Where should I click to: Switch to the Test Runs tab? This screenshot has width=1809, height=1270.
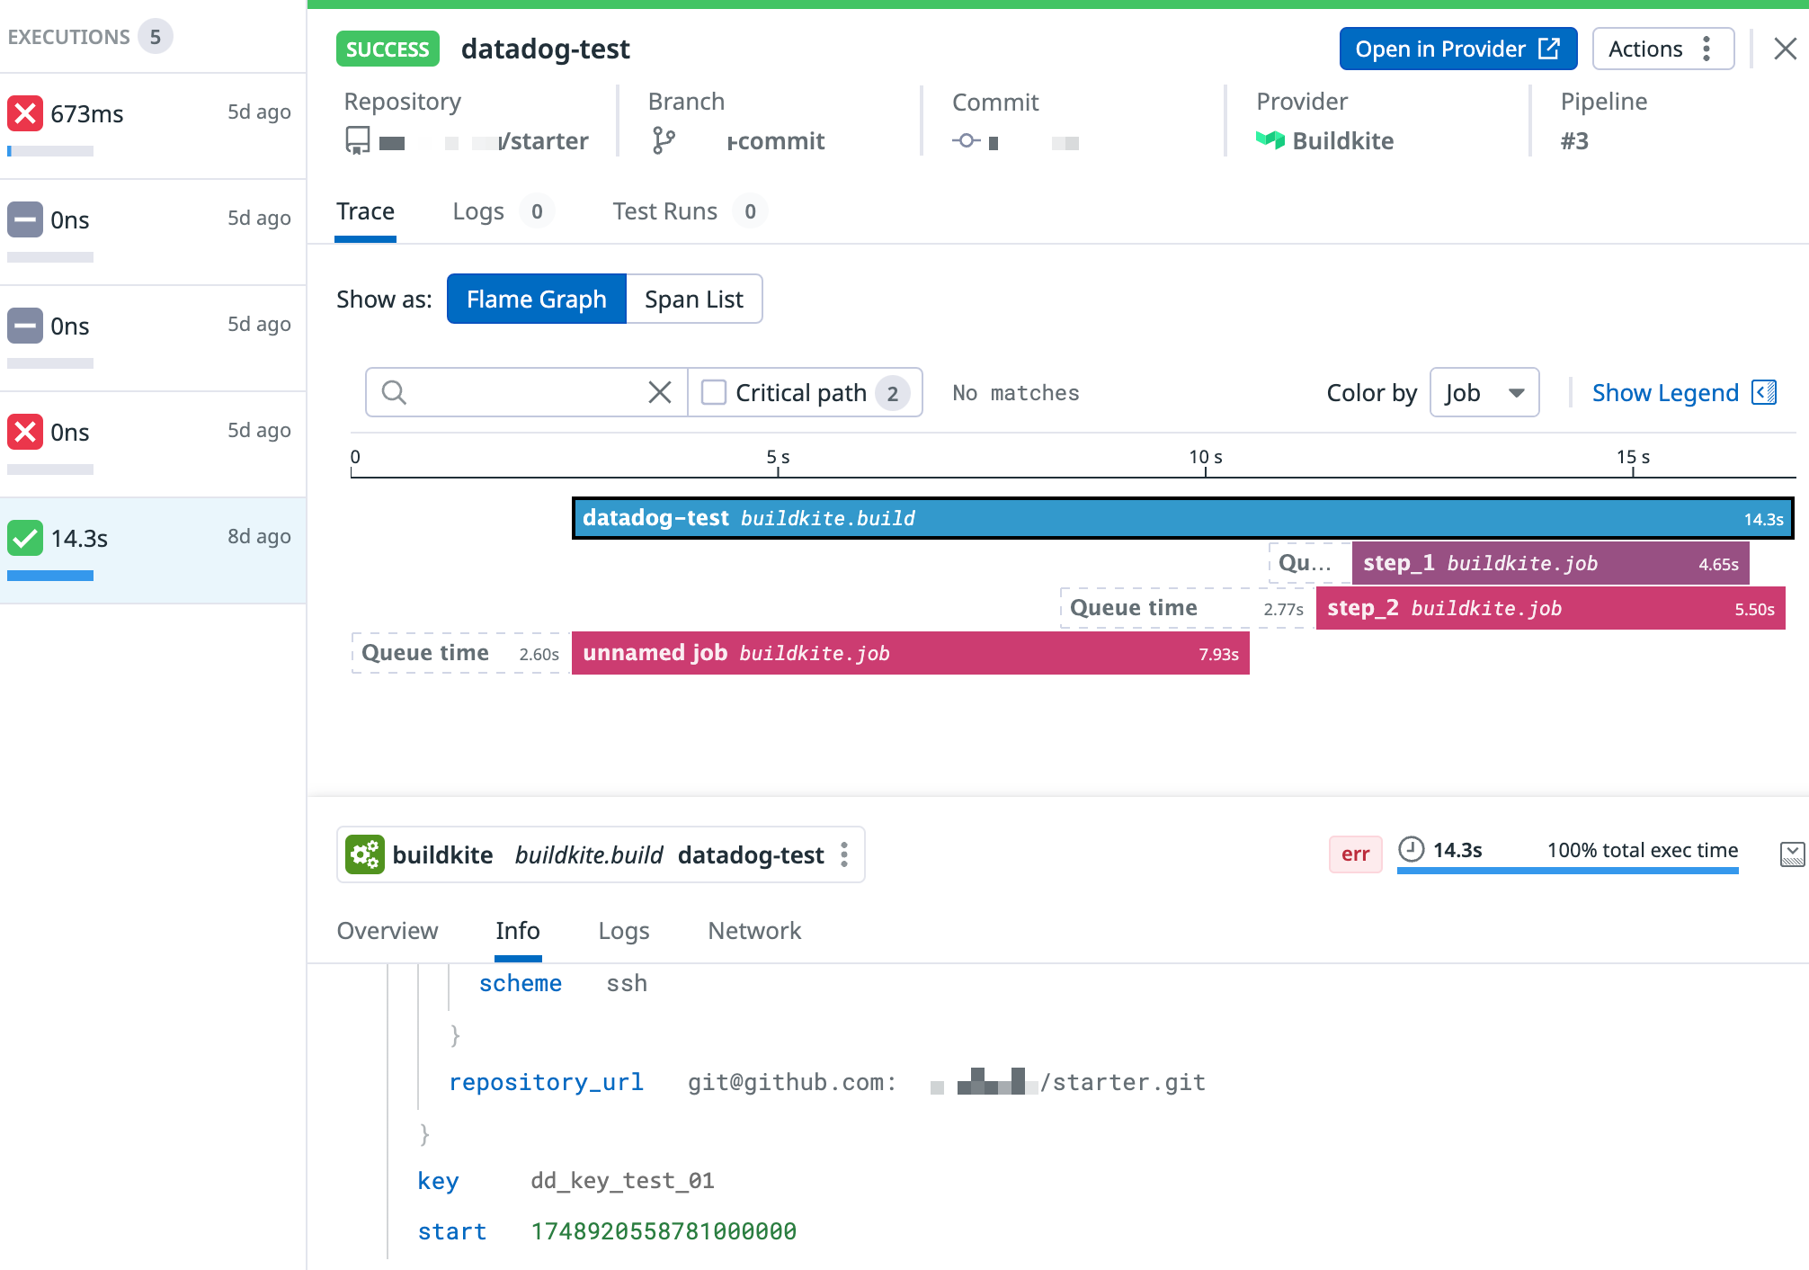664,211
